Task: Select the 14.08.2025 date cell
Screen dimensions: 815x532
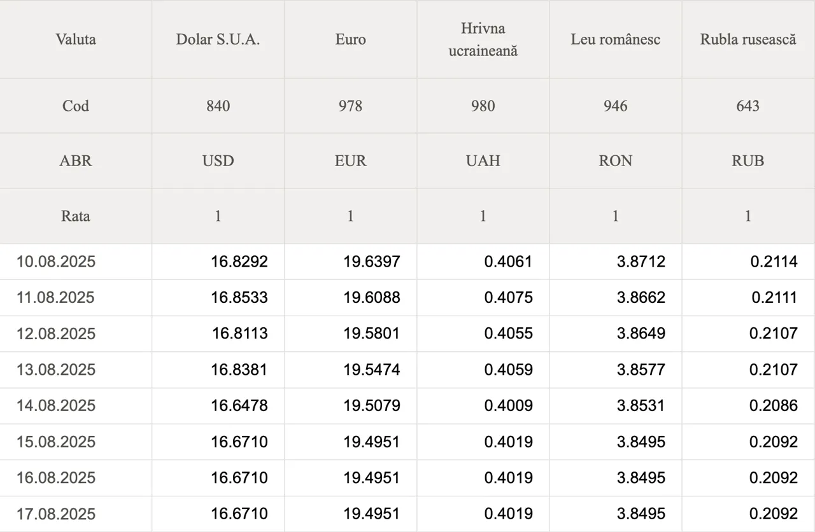Action: (x=56, y=405)
